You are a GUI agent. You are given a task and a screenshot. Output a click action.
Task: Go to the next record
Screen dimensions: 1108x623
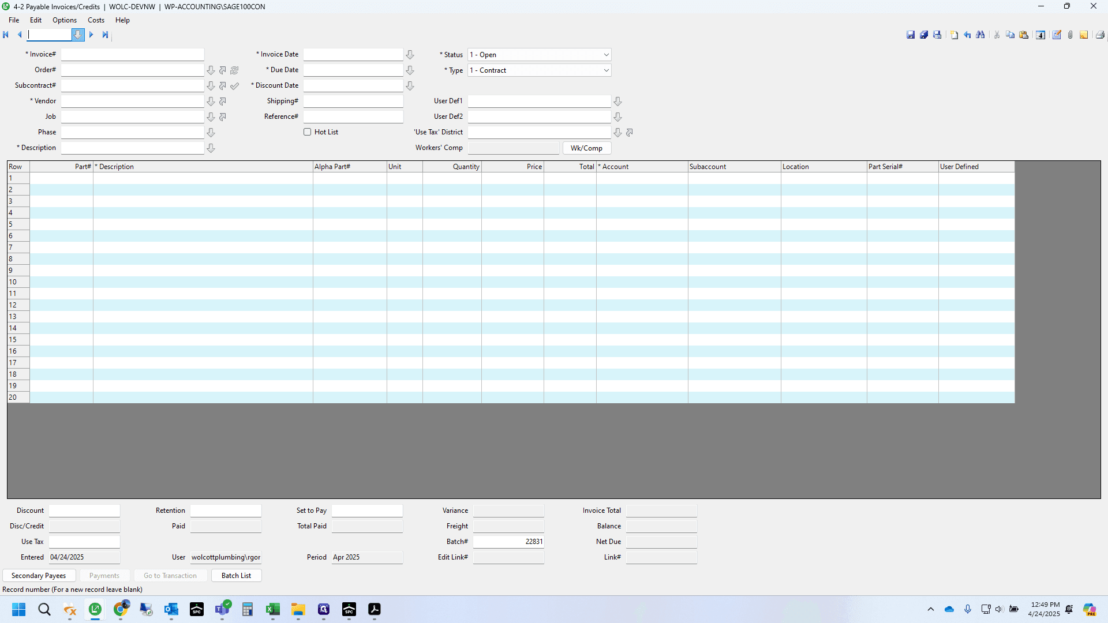coord(91,35)
